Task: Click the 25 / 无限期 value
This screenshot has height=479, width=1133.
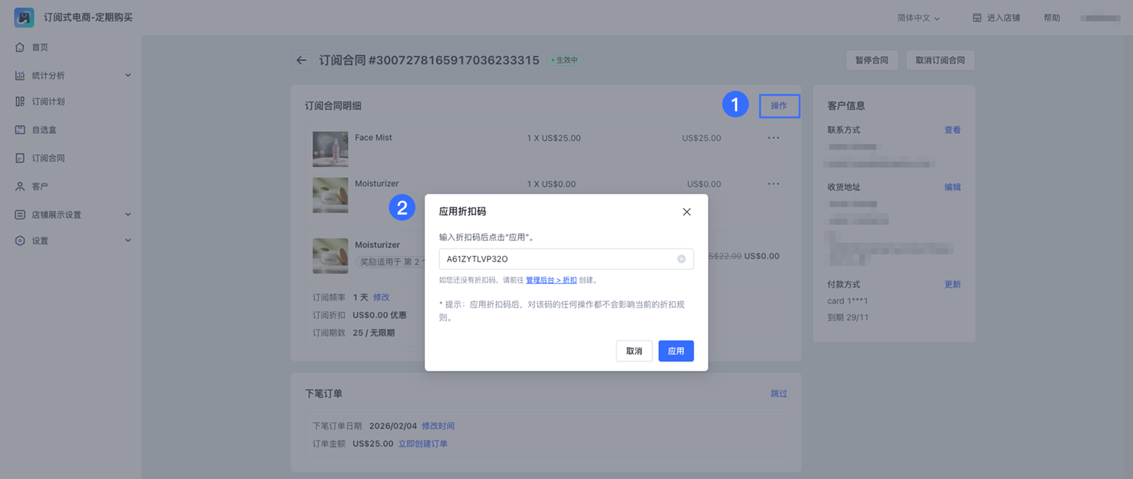Action: point(374,333)
